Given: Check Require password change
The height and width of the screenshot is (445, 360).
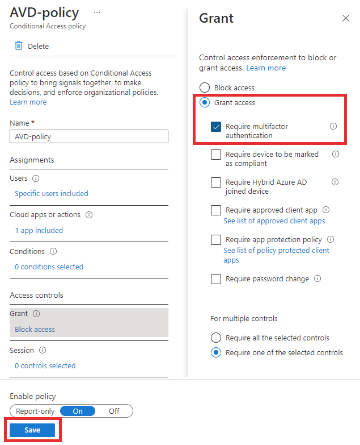Looking at the screenshot, I should pyautogui.click(x=216, y=279).
